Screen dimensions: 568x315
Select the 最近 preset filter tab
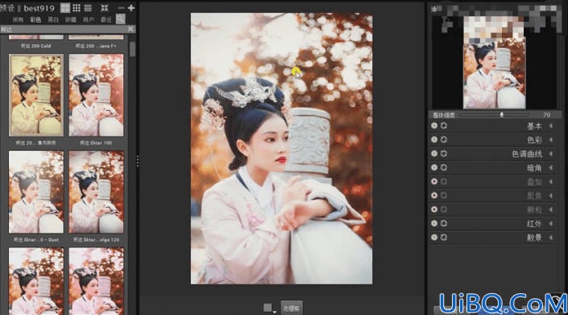click(x=106, y=19)
